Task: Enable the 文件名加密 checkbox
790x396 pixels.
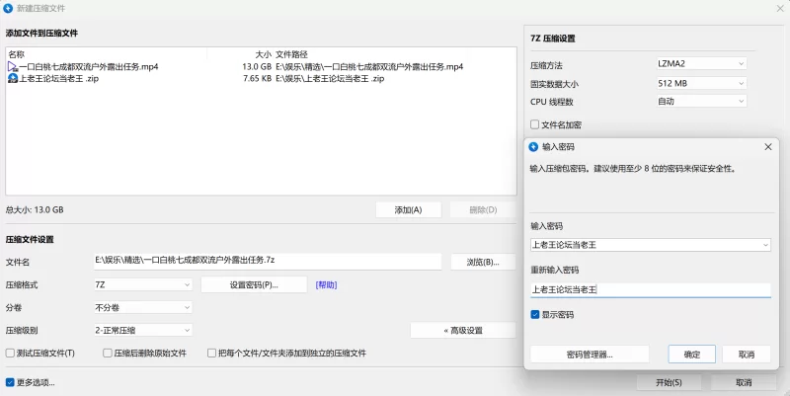Action: [535, 124]
